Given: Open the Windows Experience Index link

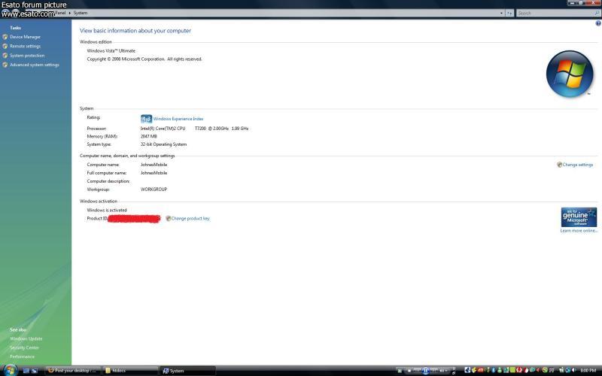Looking at the screenshot, I should [178, 119].
